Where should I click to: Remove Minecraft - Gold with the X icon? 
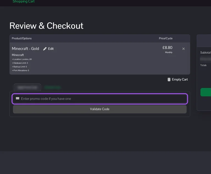coord(184,49)
